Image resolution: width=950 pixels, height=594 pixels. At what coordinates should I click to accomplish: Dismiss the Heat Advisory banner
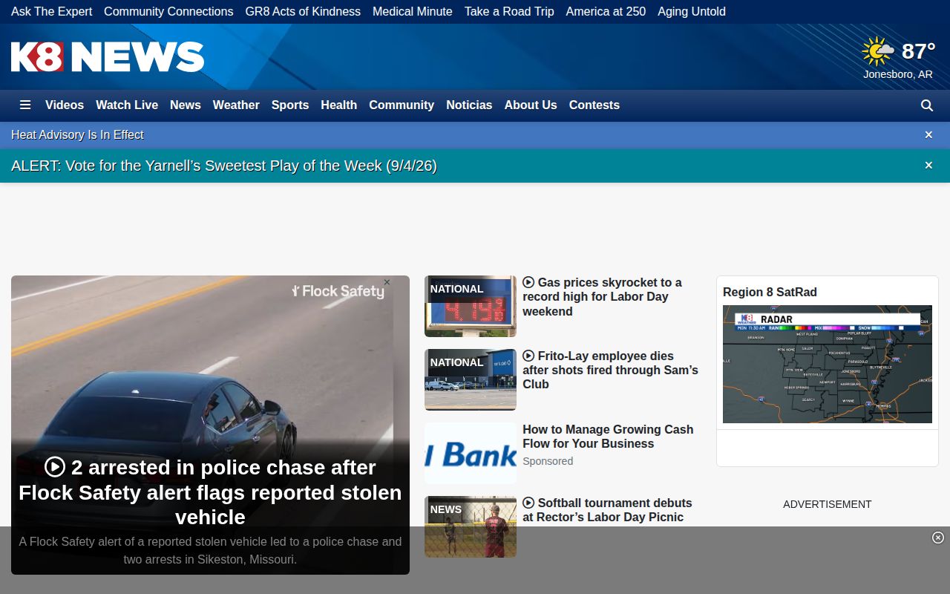click(x=928, y=134)
